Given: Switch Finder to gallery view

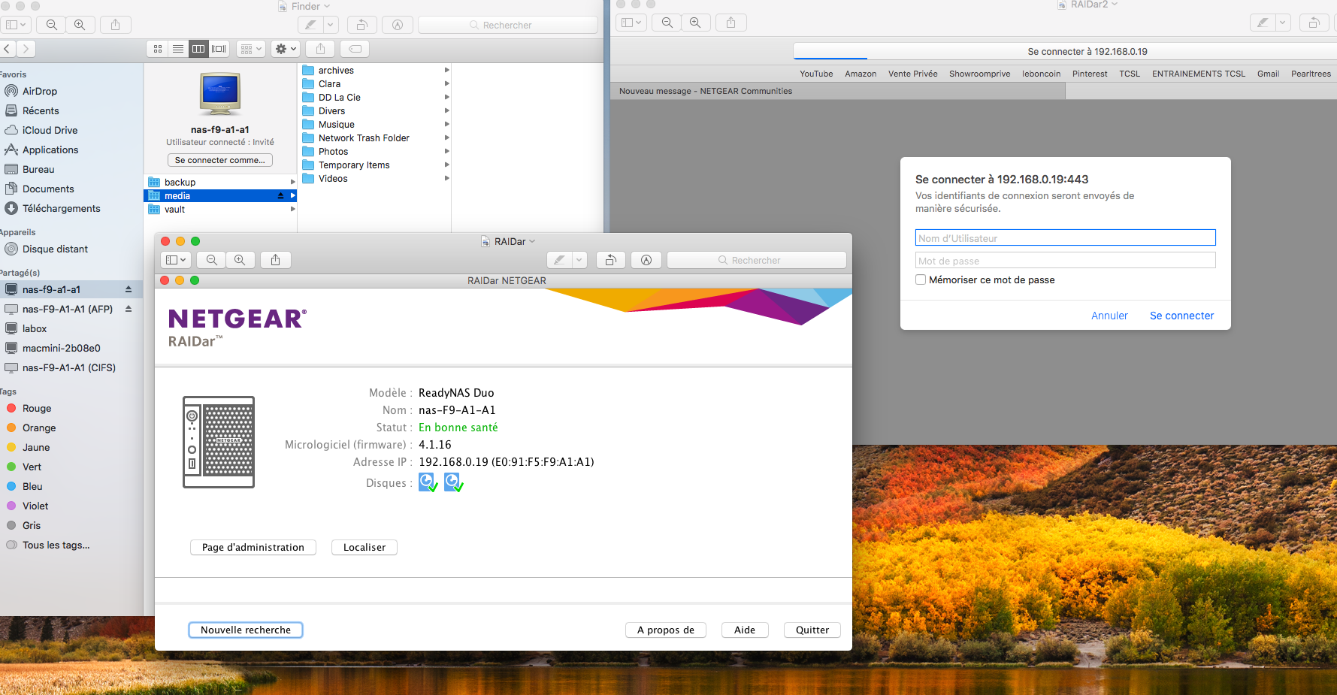Looking at the screenshot, I should (219, 49).
